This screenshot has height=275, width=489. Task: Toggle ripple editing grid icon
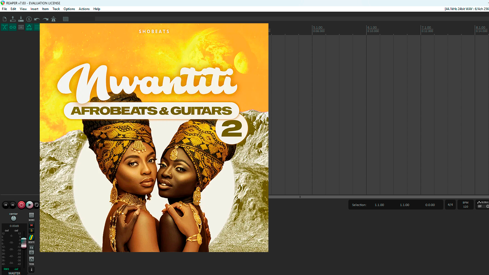[21, 27]
